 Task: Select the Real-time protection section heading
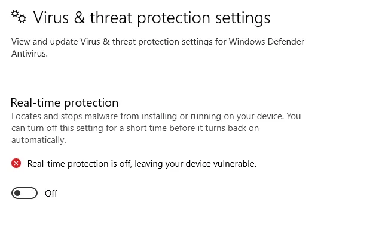click(x=65, y=102)
